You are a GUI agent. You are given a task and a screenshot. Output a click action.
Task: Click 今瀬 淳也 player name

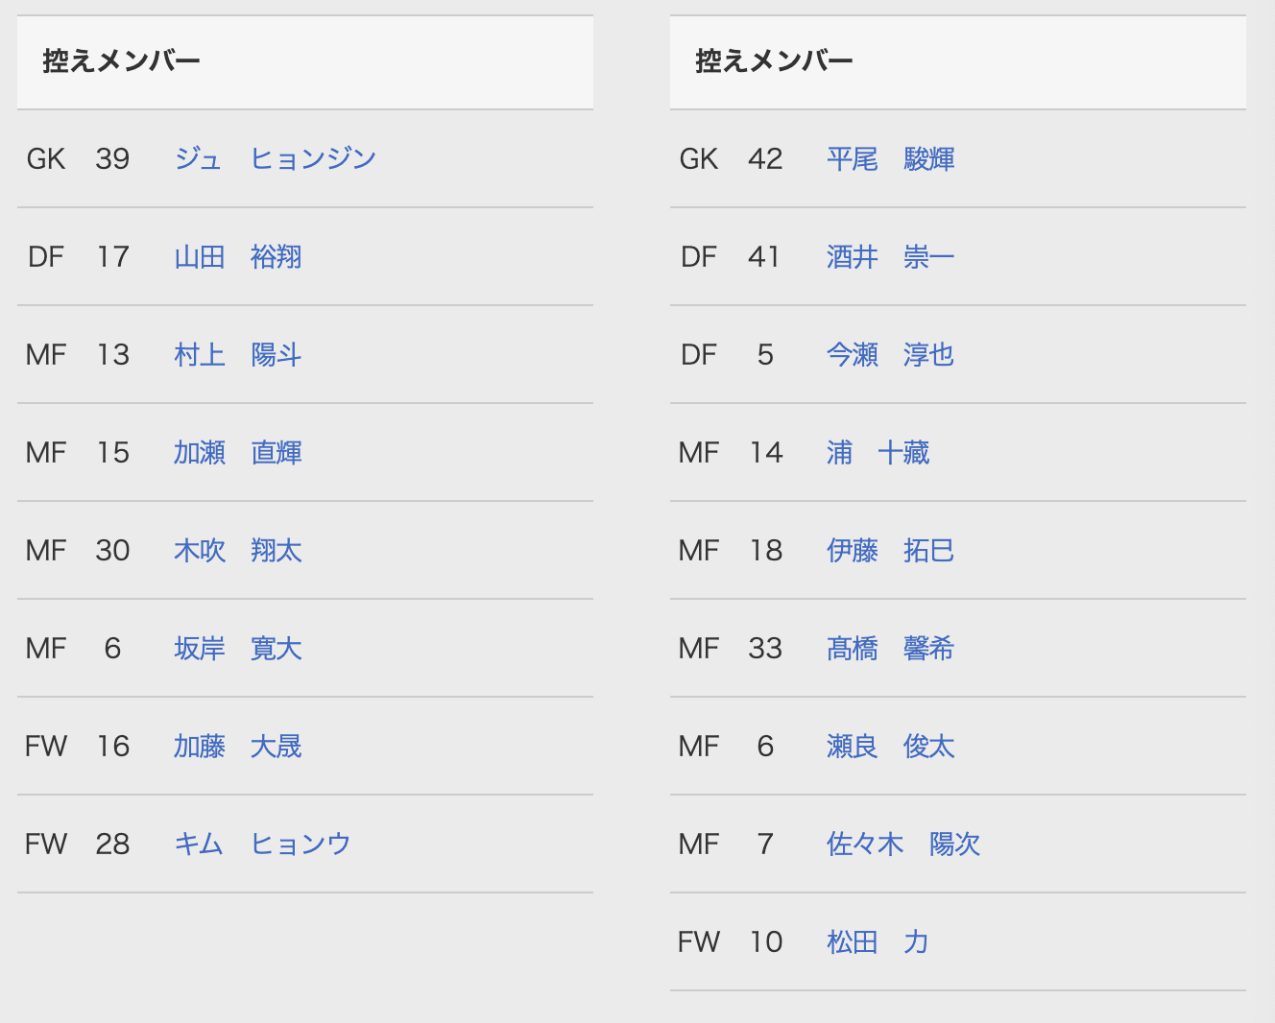tap(890, 355)
